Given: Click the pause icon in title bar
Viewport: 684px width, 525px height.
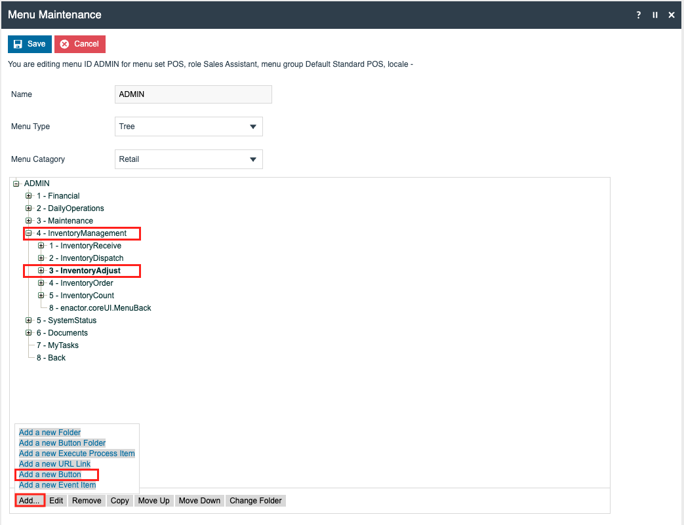Looking at the screenshot, I should pyautogui.click(x=655, y=15).
